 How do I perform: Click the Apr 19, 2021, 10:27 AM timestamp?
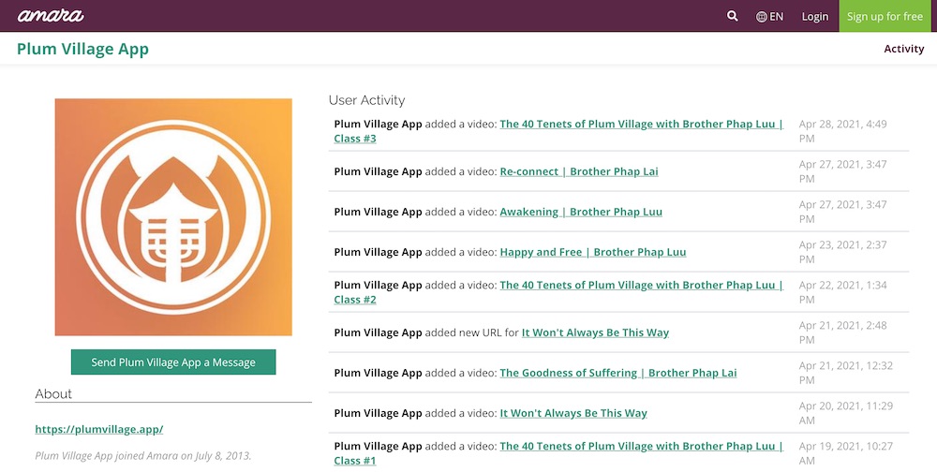click(845, 453)
